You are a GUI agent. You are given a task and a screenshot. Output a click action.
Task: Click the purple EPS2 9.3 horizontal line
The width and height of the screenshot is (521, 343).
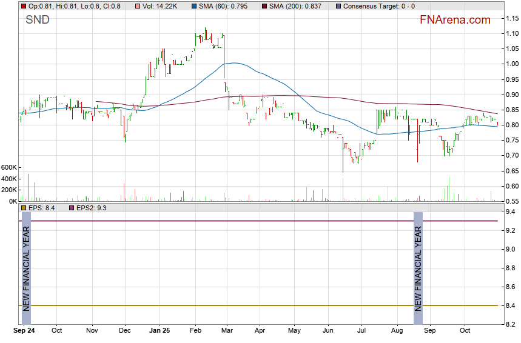tap(243, 221)
